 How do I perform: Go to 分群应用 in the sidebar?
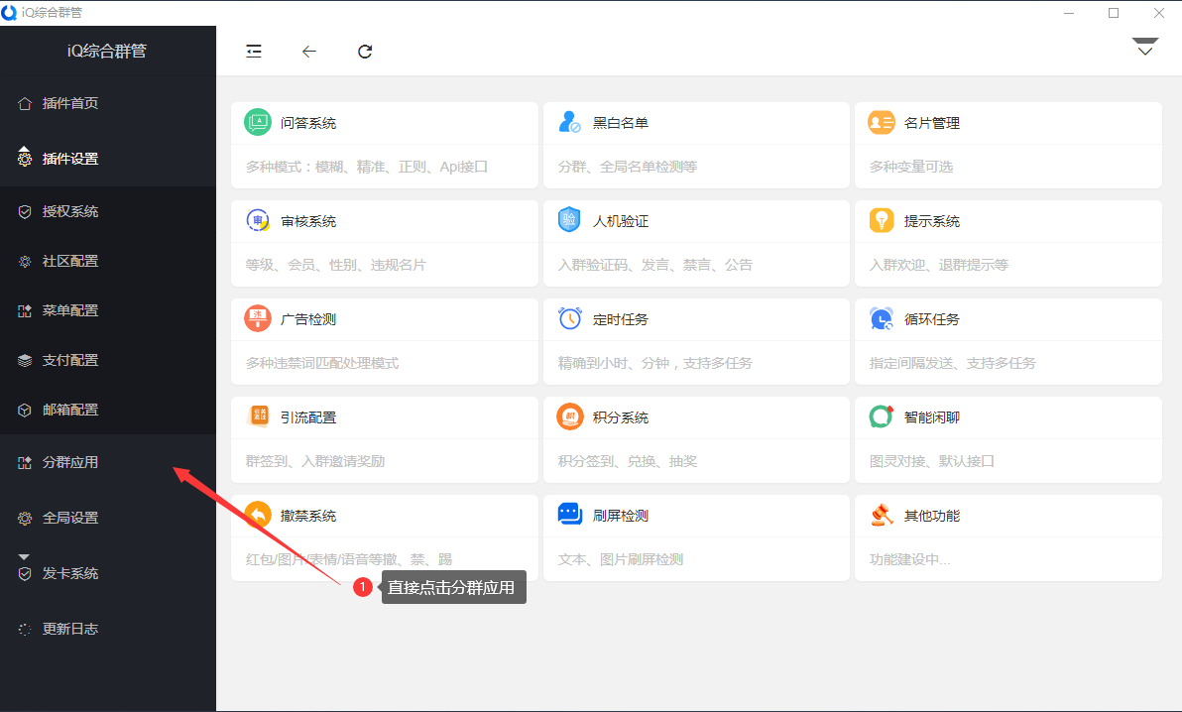(108, 462)
